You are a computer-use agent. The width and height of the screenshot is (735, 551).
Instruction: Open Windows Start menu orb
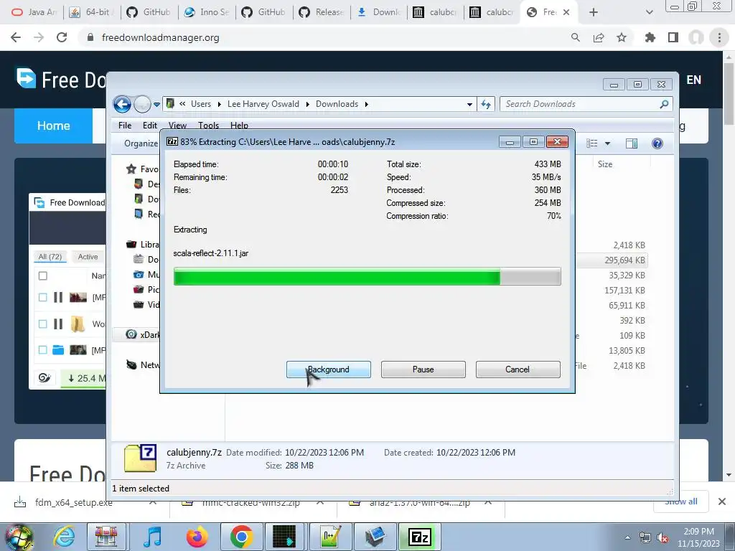coord(19,537)
